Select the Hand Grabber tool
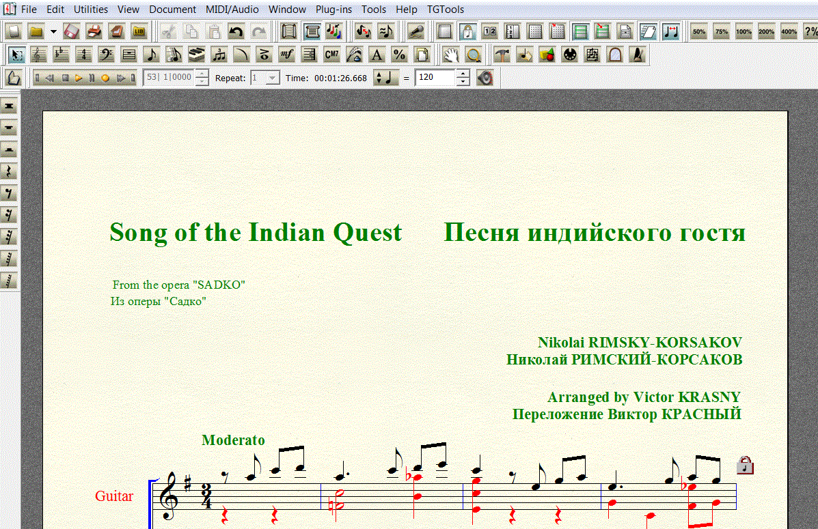The height and width of the screenshot is (529, 818). pyautogui.click(x=450, y=55)
